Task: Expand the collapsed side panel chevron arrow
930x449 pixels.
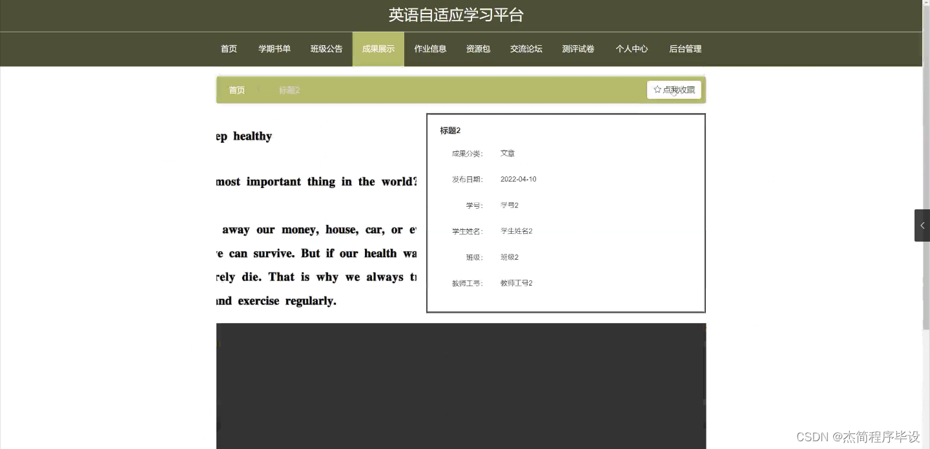Action: (x=922, y=225)
